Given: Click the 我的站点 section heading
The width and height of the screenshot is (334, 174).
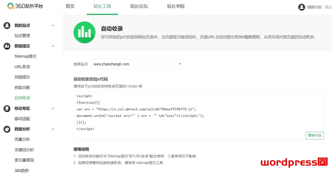Looking at the screenshot, I should [22, 25].
